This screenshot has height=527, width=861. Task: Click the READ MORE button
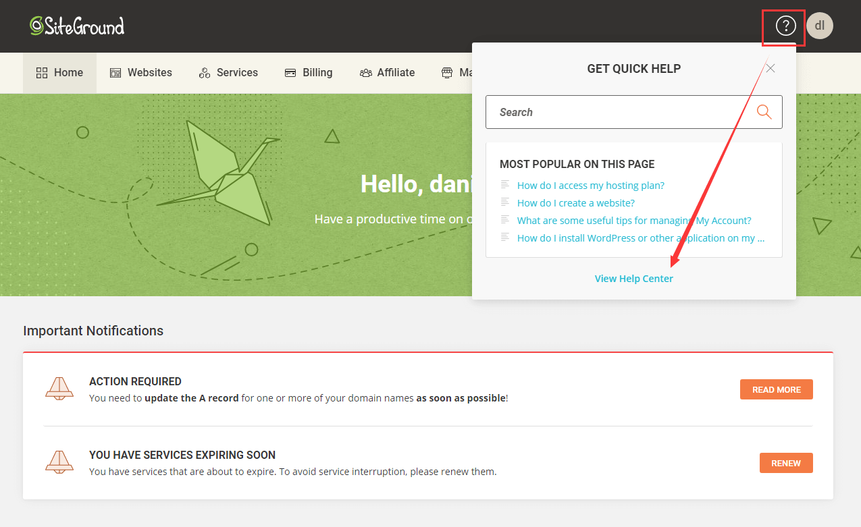pos(776,389)
